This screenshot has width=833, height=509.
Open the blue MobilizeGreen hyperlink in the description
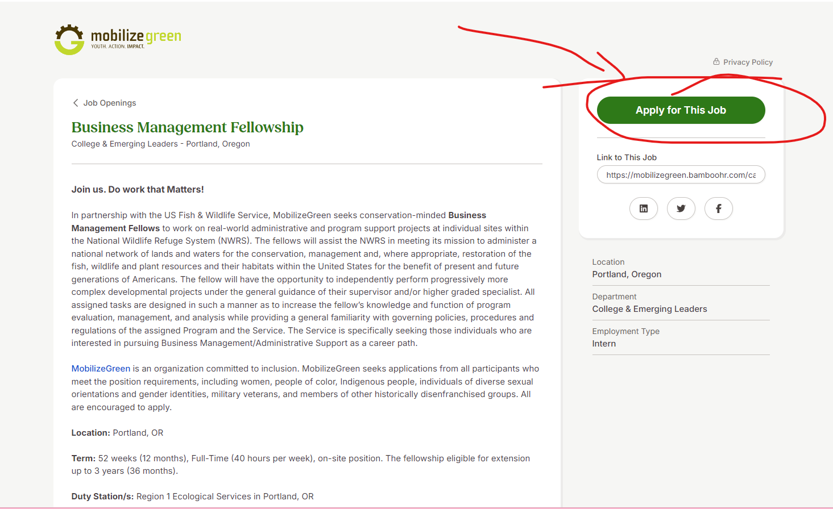tap(101, 369)
